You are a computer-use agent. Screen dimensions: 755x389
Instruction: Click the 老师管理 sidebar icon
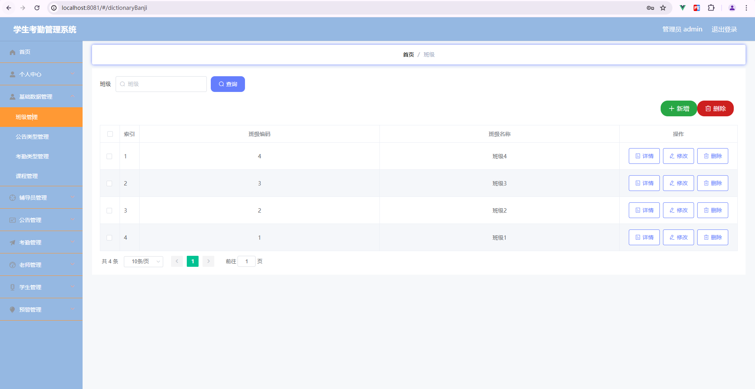click(x=13, y=265)
